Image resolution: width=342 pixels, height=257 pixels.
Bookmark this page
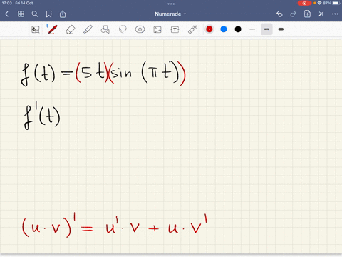point(48,14)
